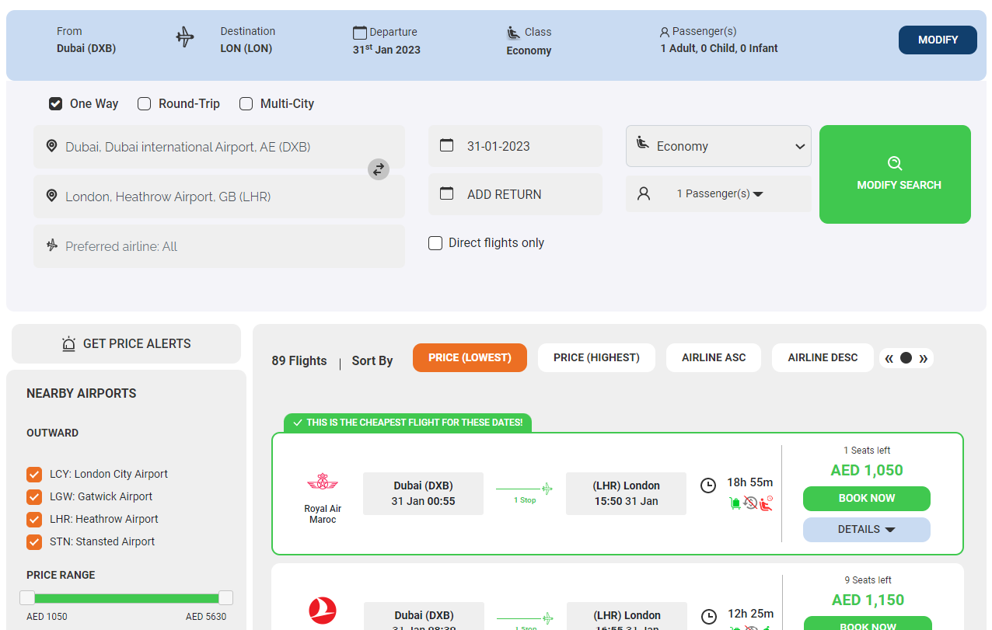992x630 pixels.
Task: Tick the Direct flights only checkbox
Action: coord(435,243)
